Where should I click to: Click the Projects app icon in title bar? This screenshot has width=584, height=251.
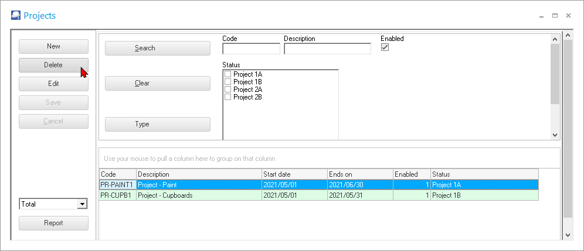point(15,16)
